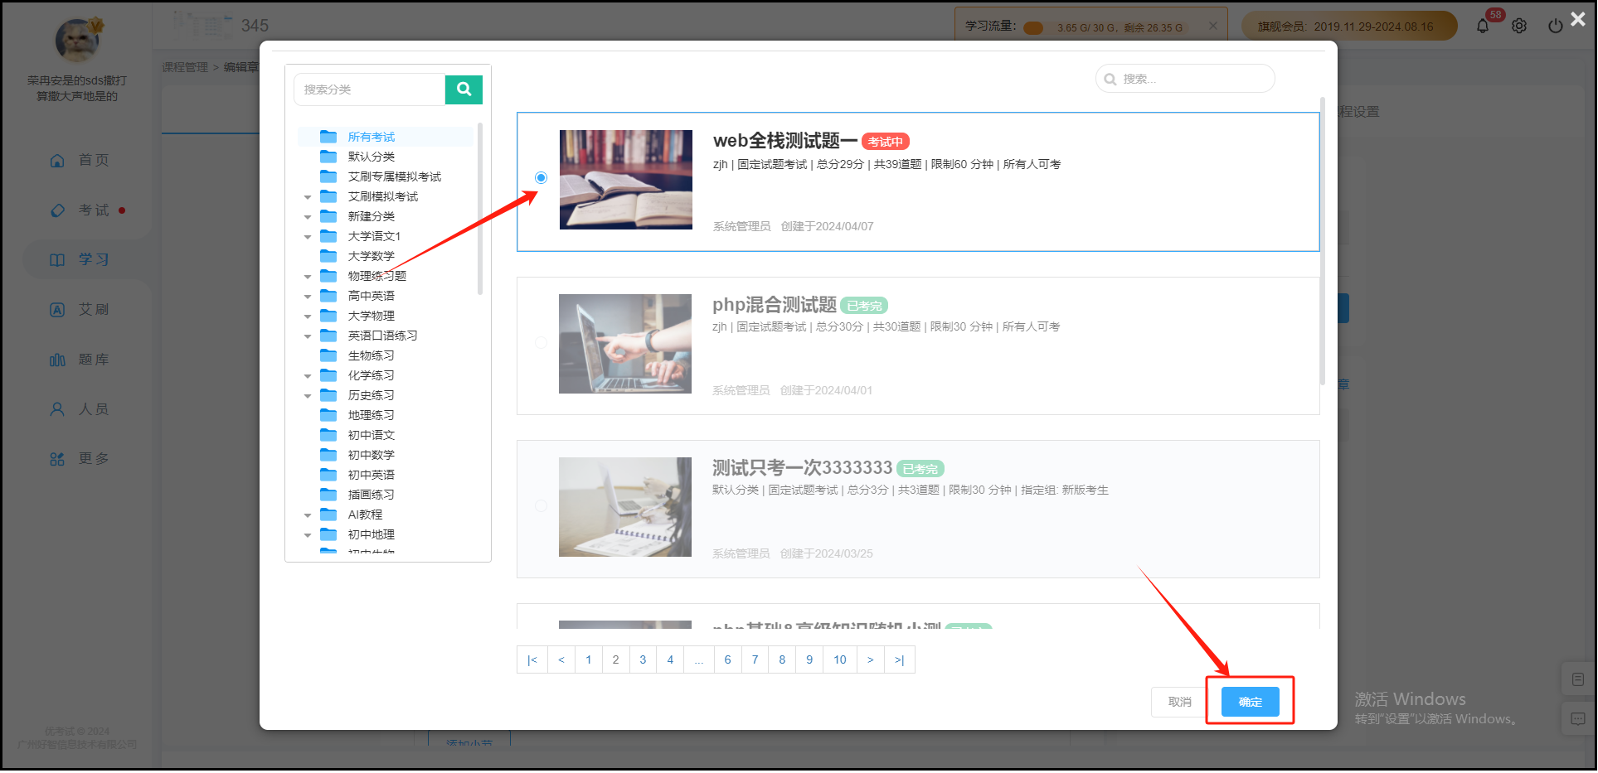Expand the 英语口语练习 tree node
The image size is (1598, 773).
(308, 336)
